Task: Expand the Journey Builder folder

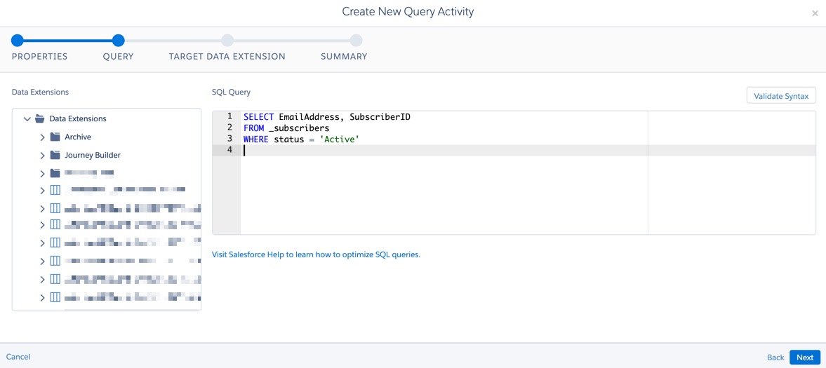Action: [43, 156]
